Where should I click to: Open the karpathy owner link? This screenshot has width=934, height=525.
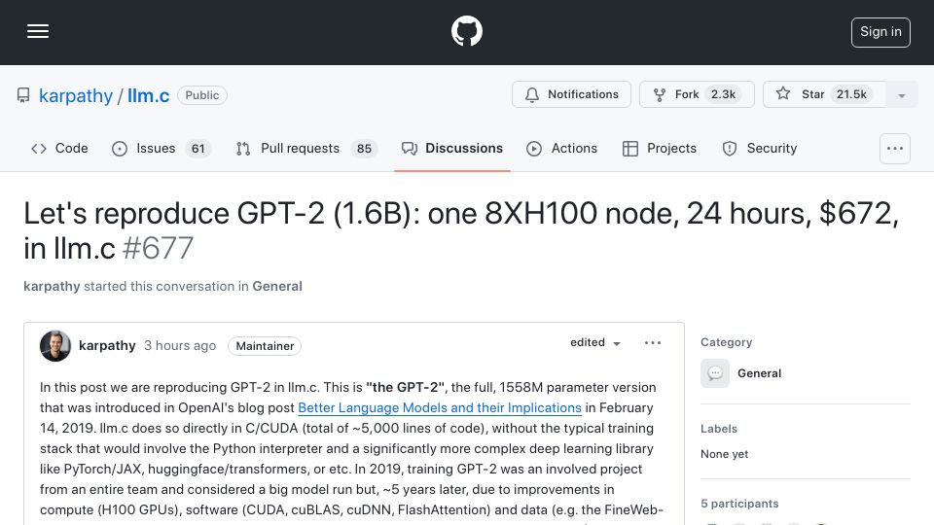point(76,95)
